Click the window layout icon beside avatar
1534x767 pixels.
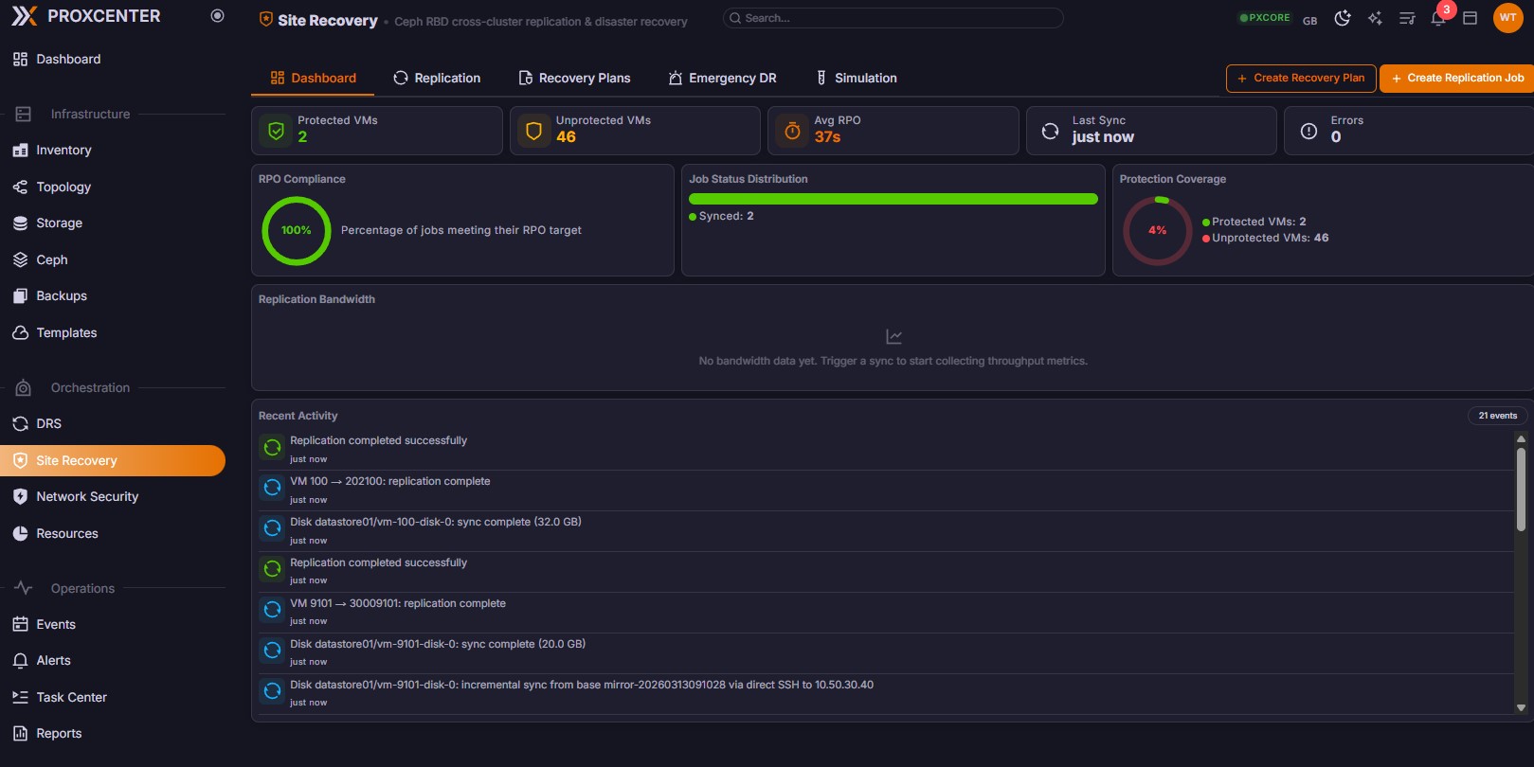coord(1470,19)
